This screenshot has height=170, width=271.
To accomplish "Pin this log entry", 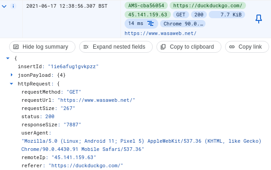I will (x=259, y=19).
